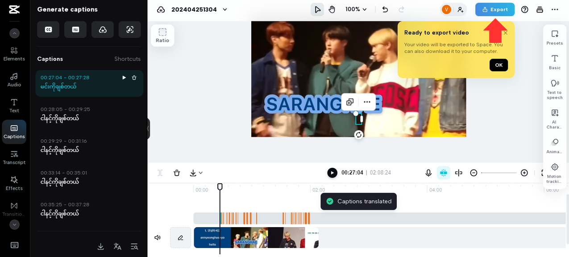This screenshot has height=257, width=569.
Task: Choose auto captions (CC) option
Action: click(48, 29)
